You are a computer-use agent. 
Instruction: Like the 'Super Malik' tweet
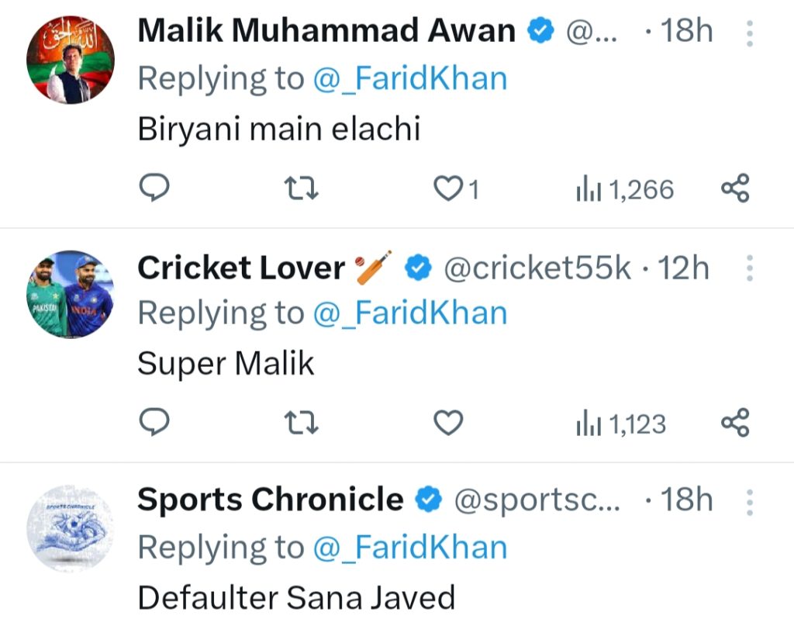pos(448,423)
